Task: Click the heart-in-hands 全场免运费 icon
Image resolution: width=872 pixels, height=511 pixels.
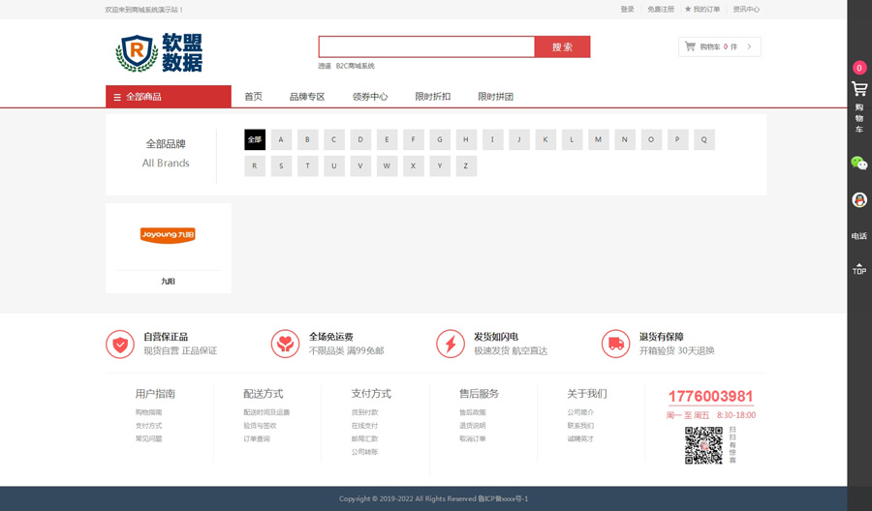Action: [x=285, y=344]
